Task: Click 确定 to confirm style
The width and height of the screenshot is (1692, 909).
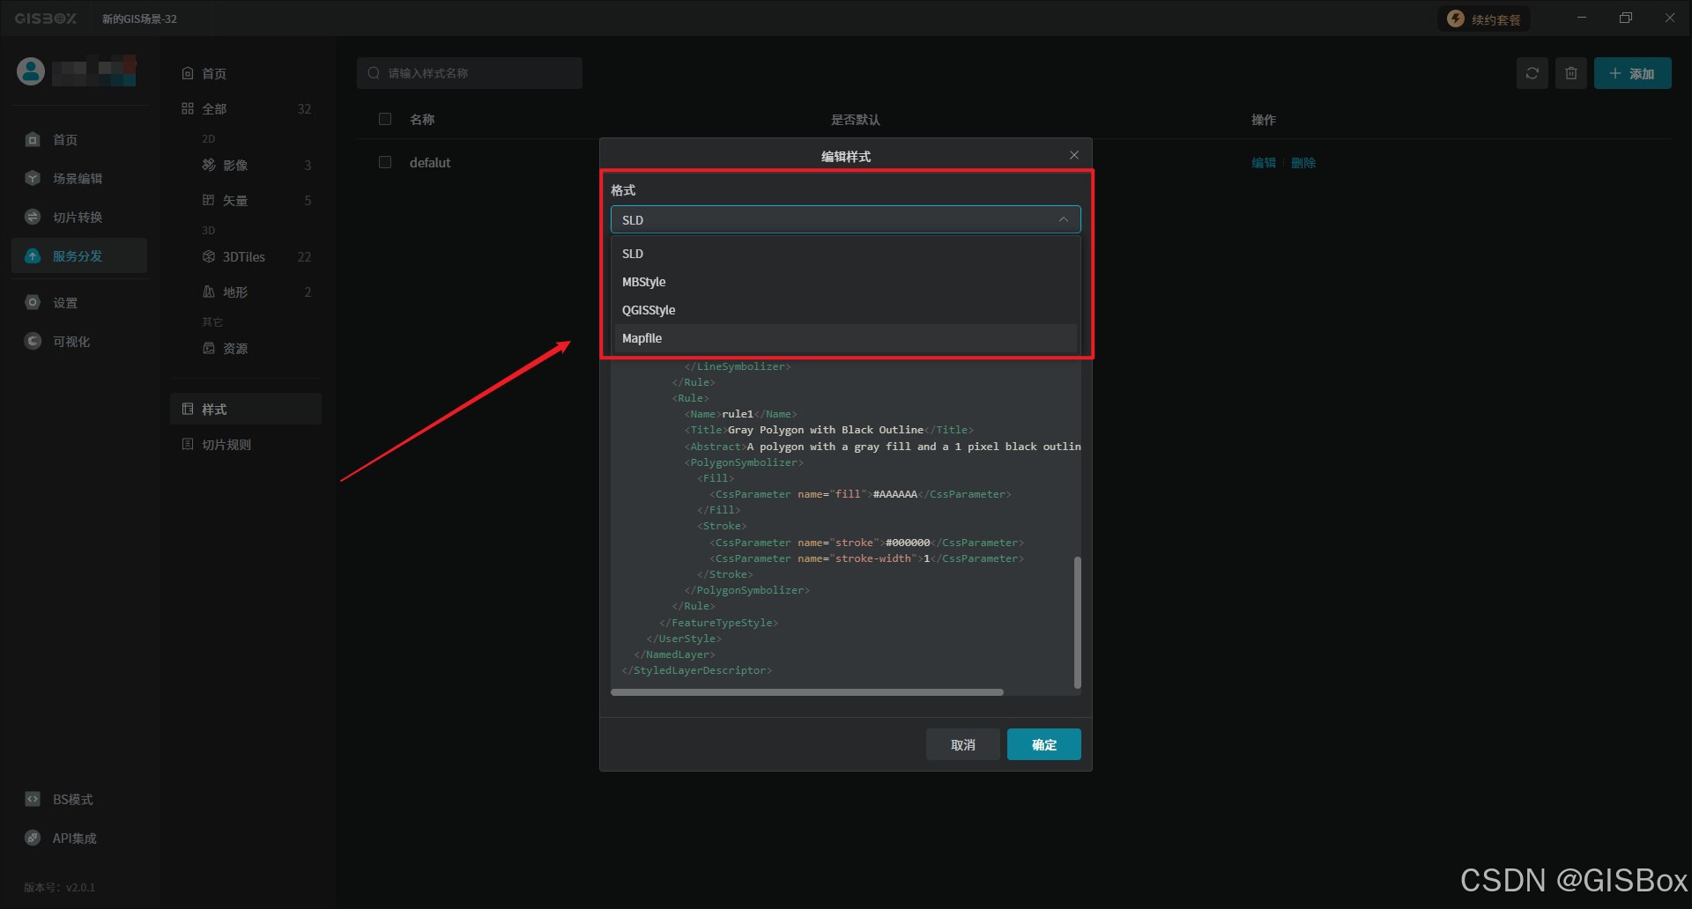Action: pos(1044,744)
